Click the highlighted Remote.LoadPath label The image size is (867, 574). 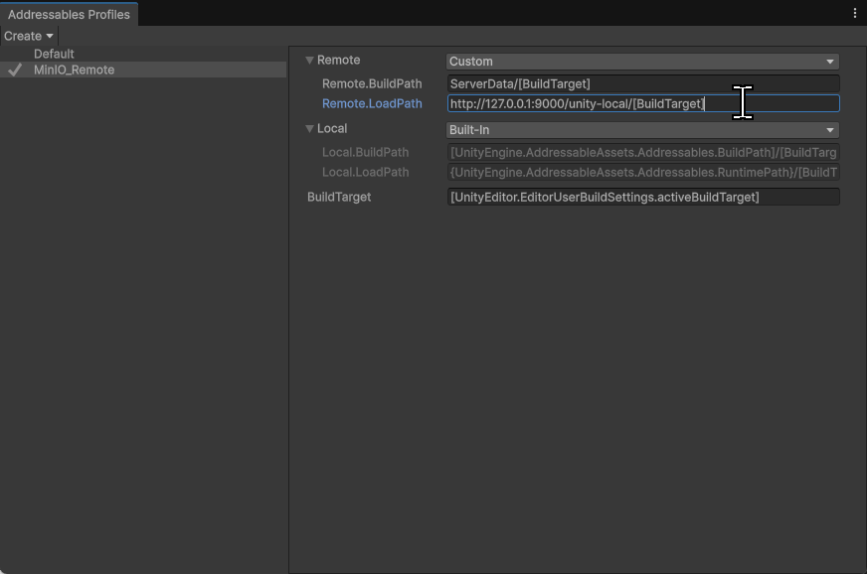coord(372,104)
